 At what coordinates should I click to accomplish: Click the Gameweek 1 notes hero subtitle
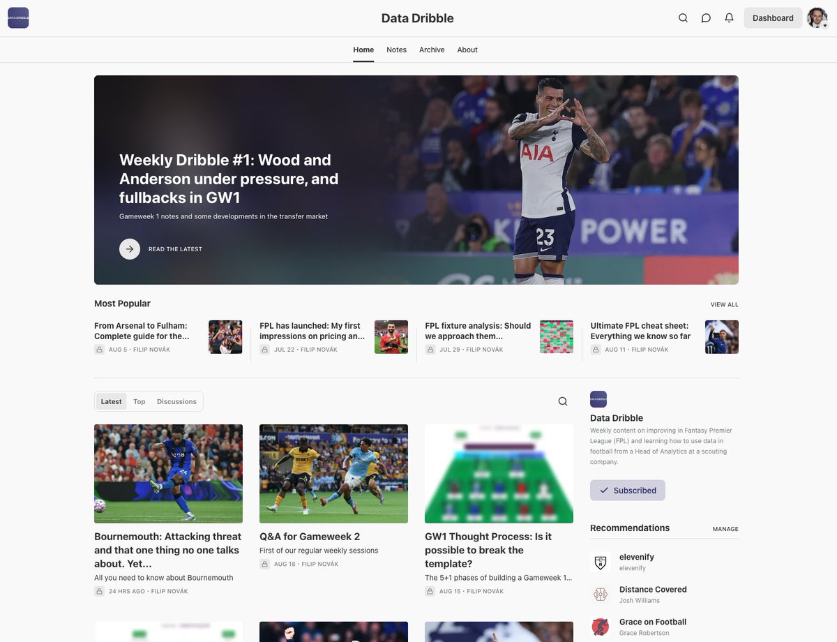click(x=223, y=216)
